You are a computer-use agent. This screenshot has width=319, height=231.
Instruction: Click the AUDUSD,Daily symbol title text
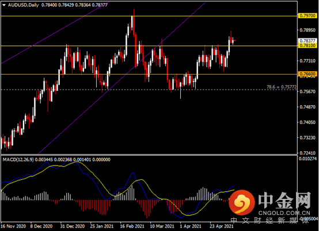24,5
